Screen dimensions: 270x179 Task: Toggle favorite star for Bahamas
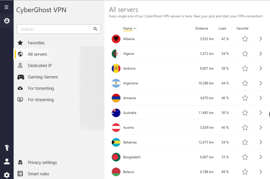point(245,142)
